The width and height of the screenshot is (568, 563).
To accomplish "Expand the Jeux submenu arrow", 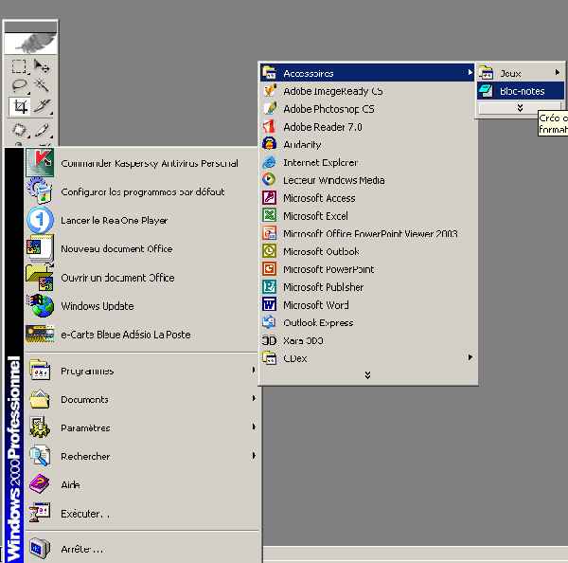I will coord(558,73).
